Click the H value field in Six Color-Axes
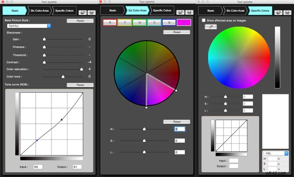 coord(180,129)
